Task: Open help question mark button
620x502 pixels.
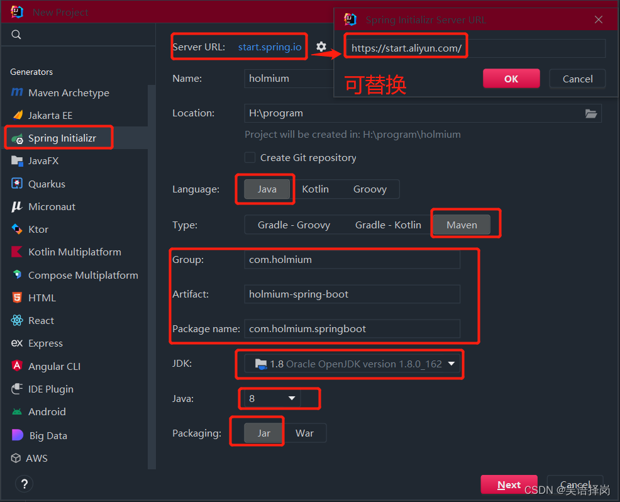Action: click(x=24, y=484)
